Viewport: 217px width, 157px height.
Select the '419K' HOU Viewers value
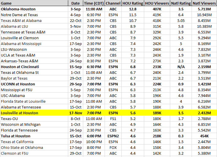[x=157, y=15]
